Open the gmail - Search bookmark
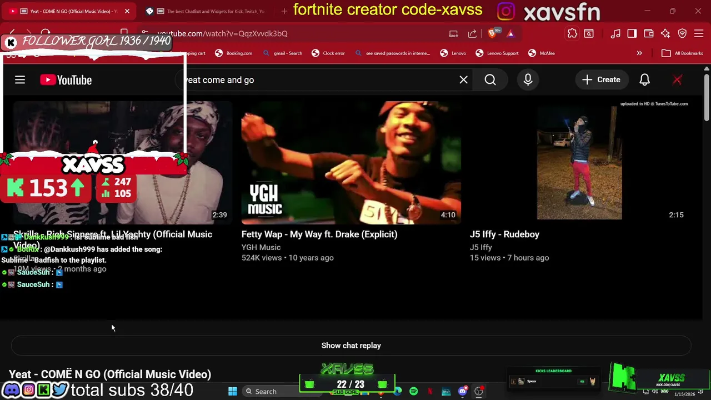Image resolution: width=711 pixels, height=400 pixels. tap(282, 53)
